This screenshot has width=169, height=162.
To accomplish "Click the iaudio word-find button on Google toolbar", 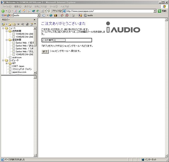I will pos(88,15).
